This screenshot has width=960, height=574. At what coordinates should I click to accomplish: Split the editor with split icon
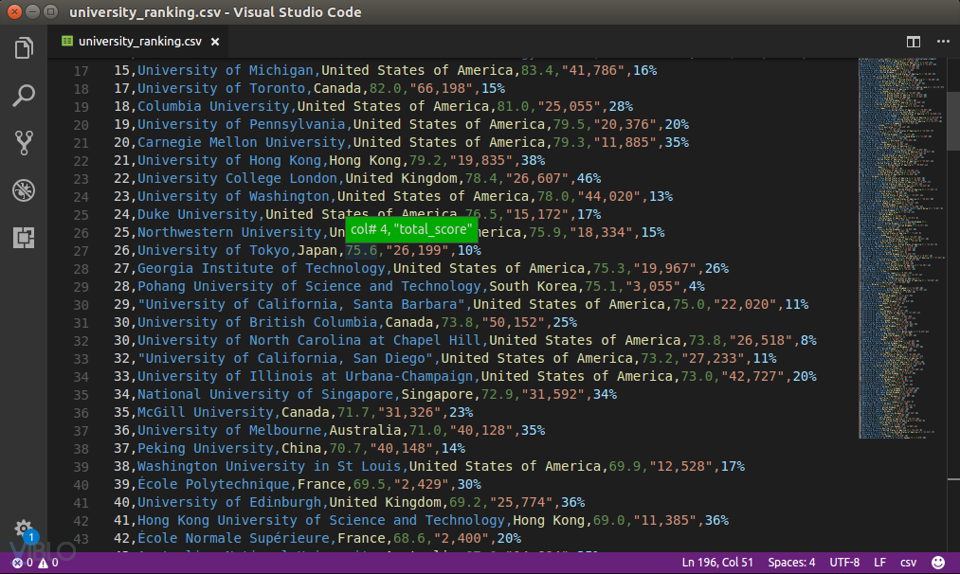click(913, 42)
